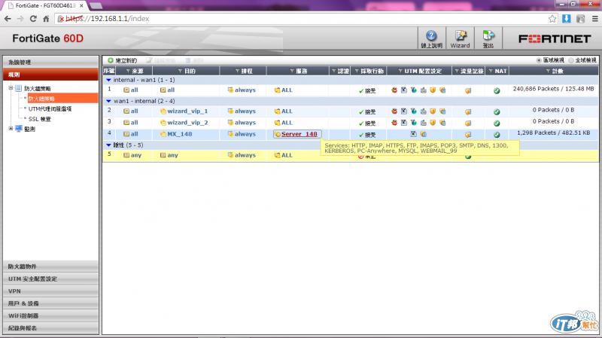Click ALL service in policy 3
Viewport: 602px width, 338px height.
pyautogui.click(x=287, y=123)
